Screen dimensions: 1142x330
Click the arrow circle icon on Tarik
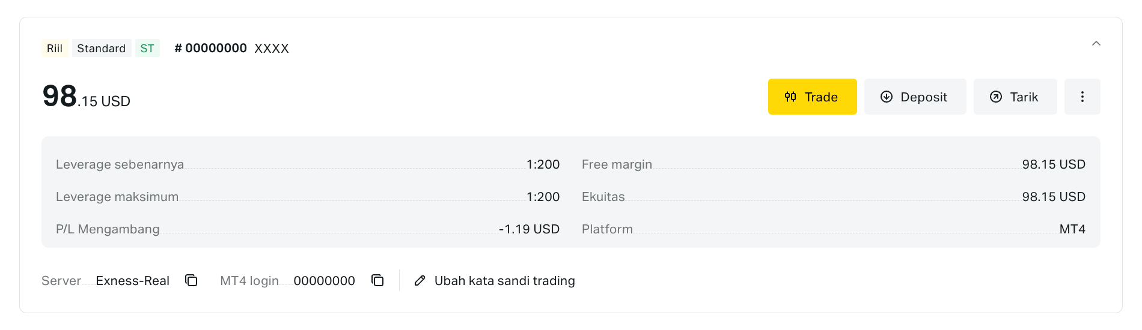click(996, 97)
